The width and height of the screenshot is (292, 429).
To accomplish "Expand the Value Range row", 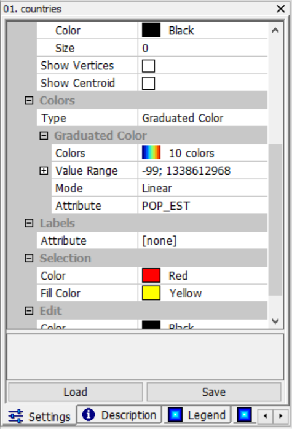I will click(x=44, y=171).
